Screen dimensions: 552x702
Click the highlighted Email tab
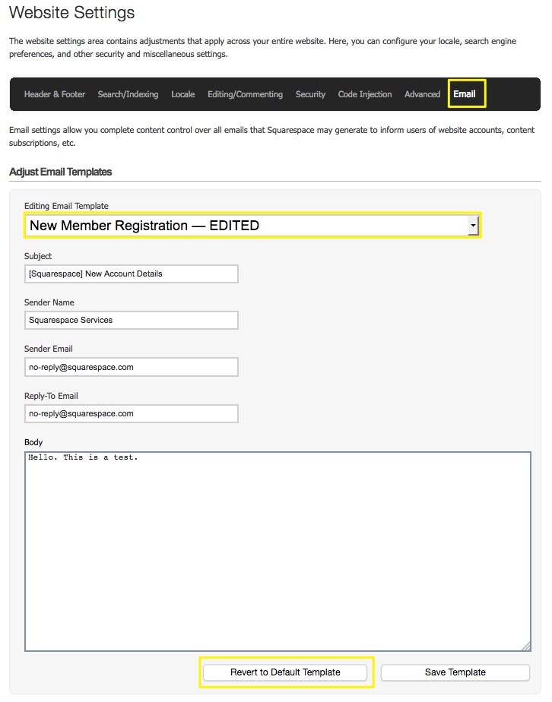coord(465,94)
